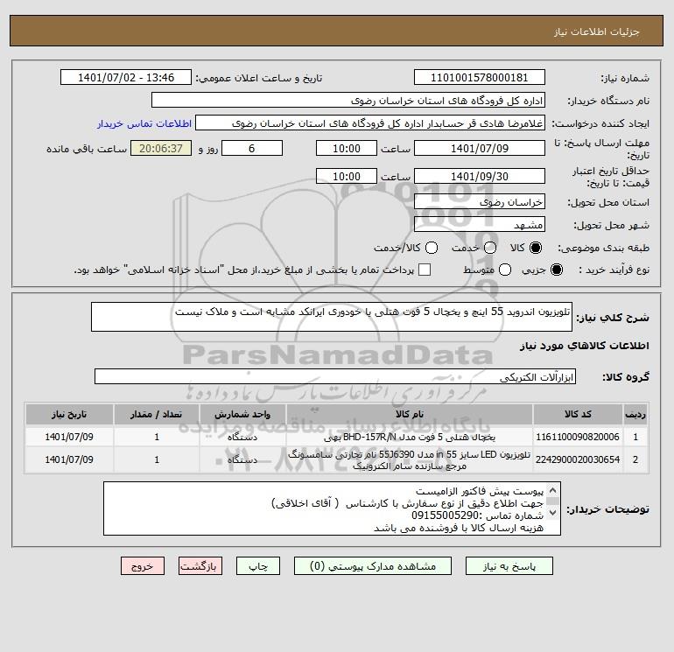Image resolution: width=674 pixels, height=652 pixels.
Task: Click the remaining days field showing 6
Action: (x=252, y=149)
